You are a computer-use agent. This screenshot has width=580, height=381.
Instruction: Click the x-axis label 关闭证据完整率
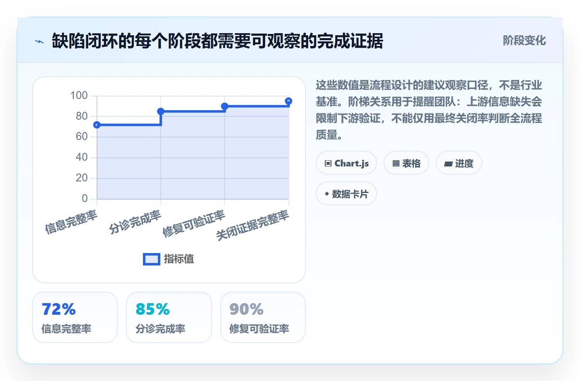[x=253, y=226]
